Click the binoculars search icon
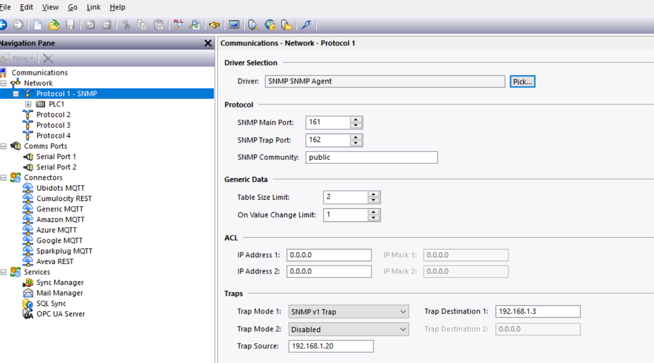Viewport: 654px width, 363px height. point(214,25)
